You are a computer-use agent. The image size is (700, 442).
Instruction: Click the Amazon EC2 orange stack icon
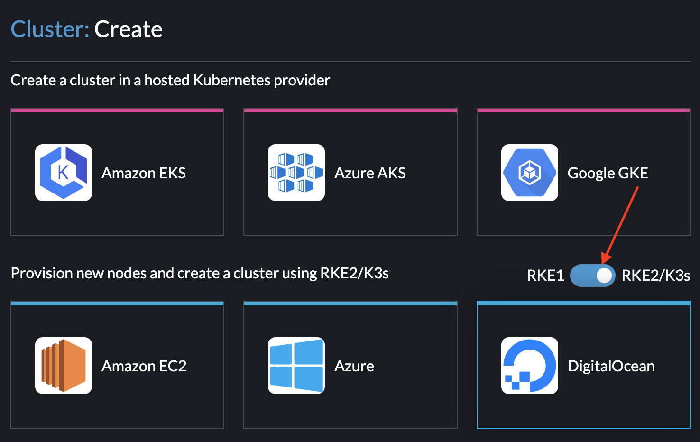(x=63, y=365)
